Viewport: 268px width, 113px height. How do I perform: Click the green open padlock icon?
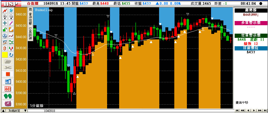(5, 29)
